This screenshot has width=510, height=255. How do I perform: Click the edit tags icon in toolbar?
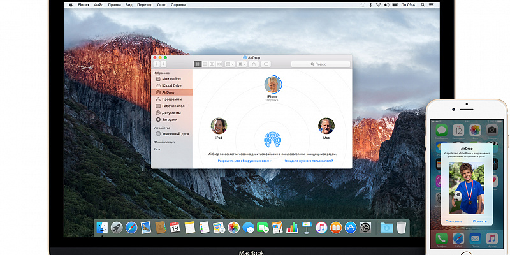(266, 64)
